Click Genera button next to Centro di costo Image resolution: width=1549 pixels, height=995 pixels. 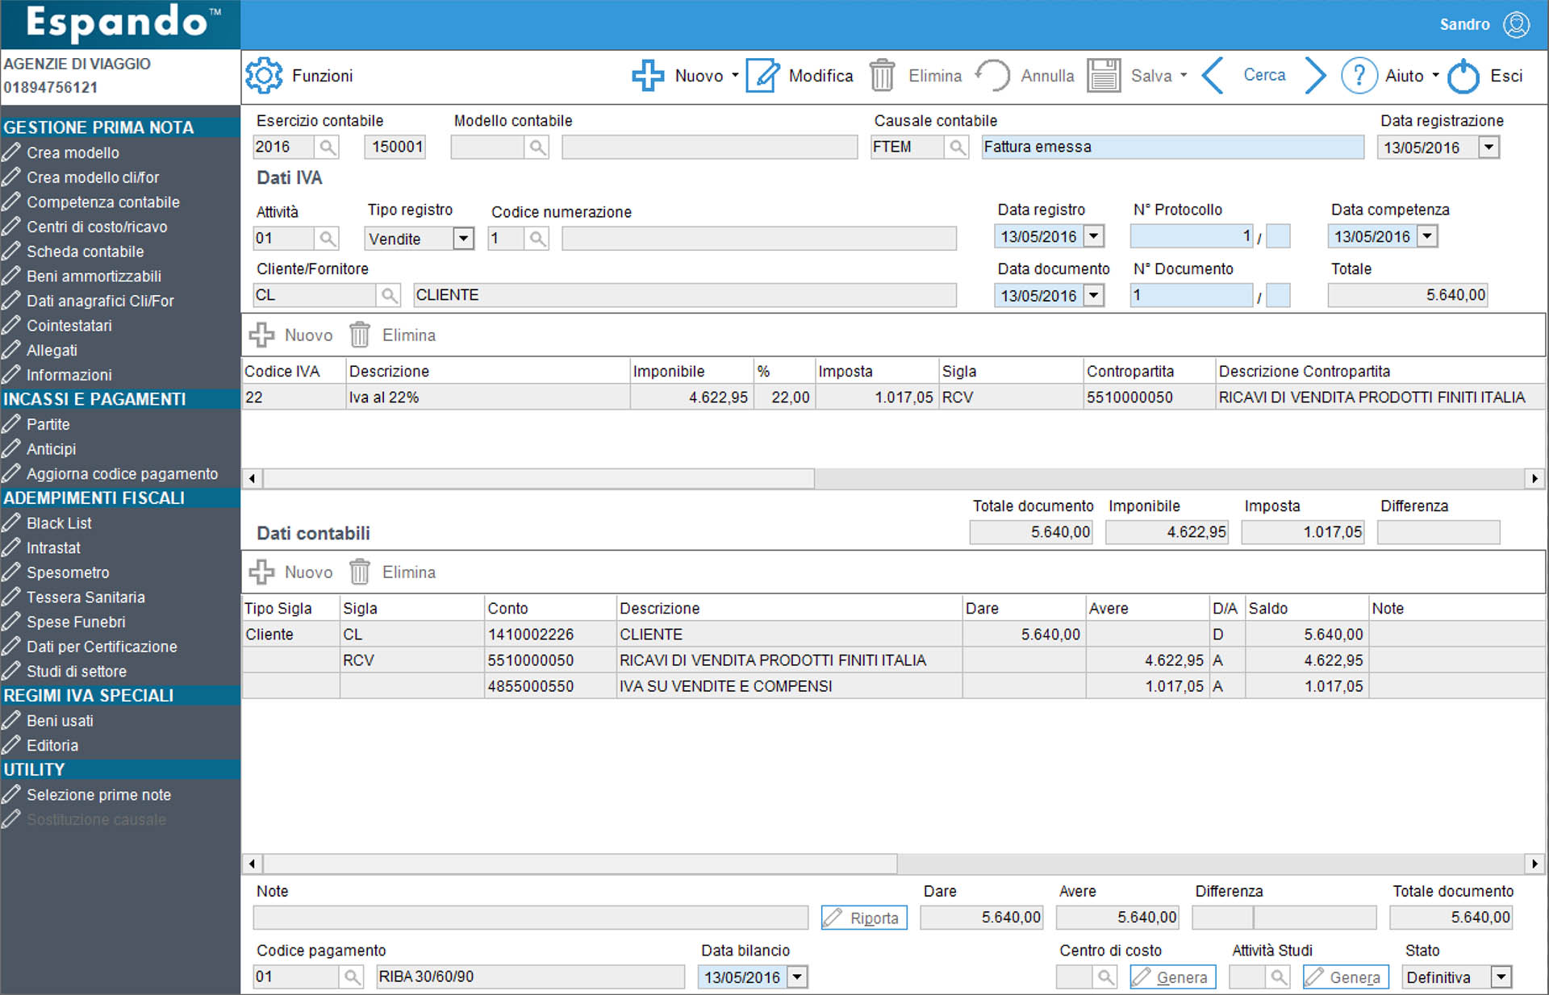pos(1172,977)
